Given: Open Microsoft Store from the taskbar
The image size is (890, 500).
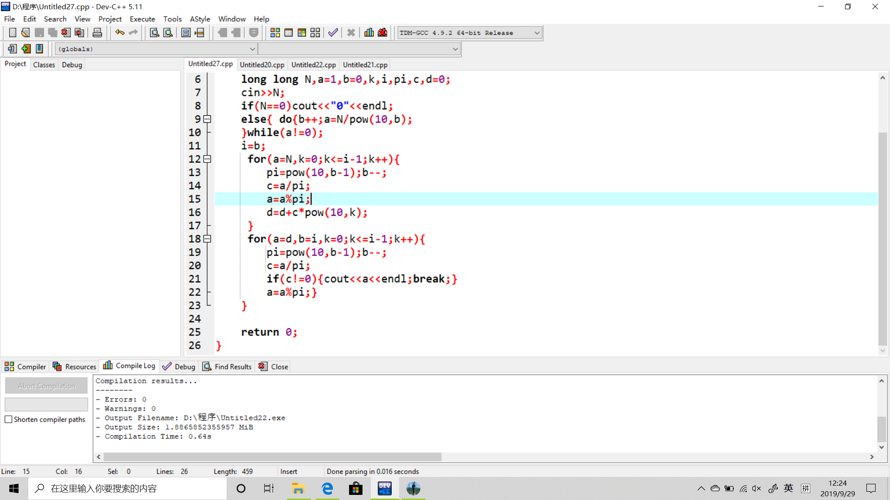Looking at the screenshot, I should point(356,488).
